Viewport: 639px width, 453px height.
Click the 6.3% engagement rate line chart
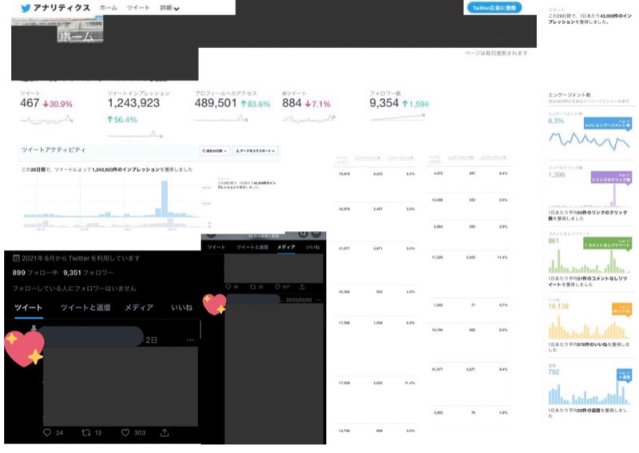tap(589, 140)
